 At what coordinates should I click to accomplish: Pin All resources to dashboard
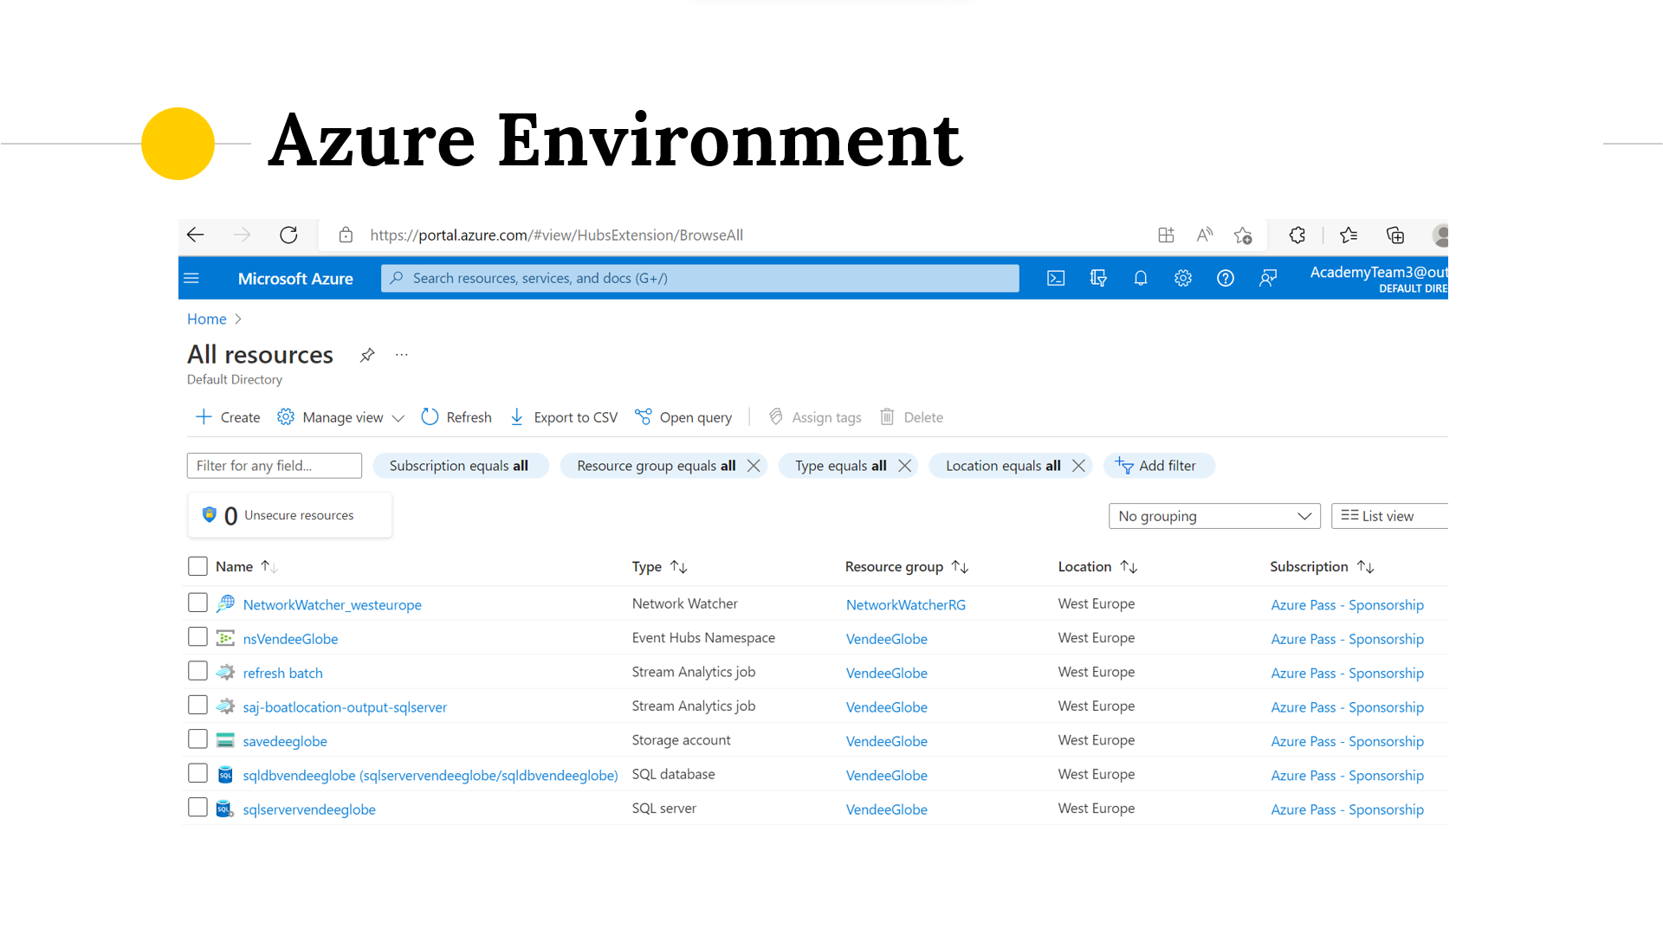367,355
